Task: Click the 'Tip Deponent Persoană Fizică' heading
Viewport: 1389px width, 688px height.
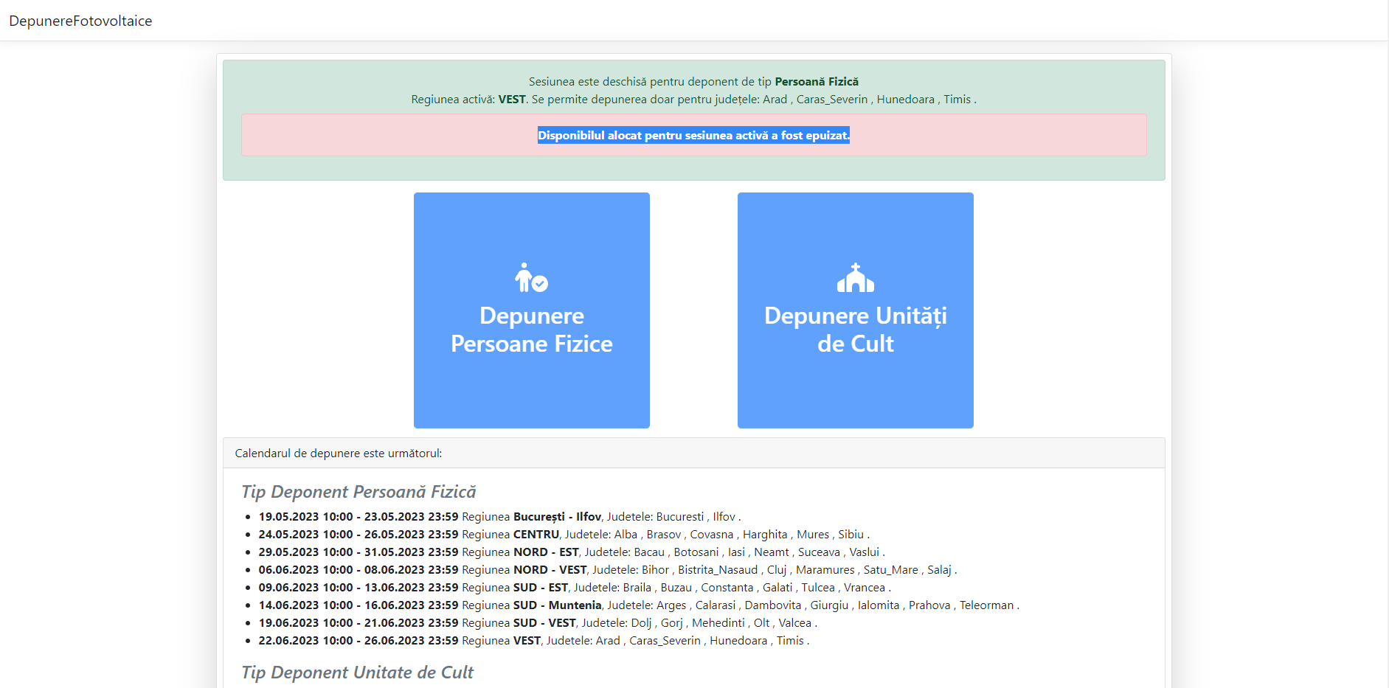Action: click(358, 492)
